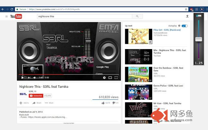Viewport: 208px width, 130px height.
Task: Open the S3RL channel name link
Action: tap(31, 91)
